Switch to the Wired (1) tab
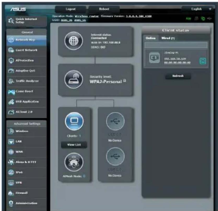 click(x=168, y=38)
